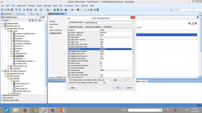
Task: Open the address bar dropdown in taskbar
Action: click(x=157, y=110)
